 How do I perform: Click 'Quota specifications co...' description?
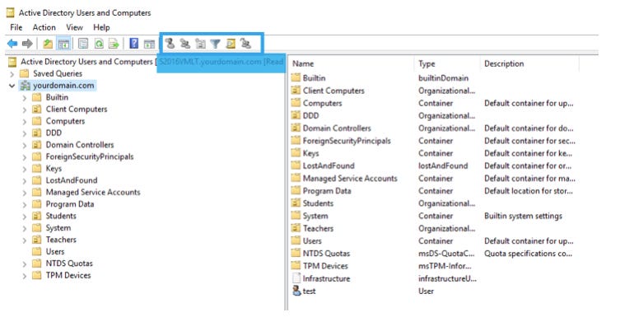(x=528, y=254)
